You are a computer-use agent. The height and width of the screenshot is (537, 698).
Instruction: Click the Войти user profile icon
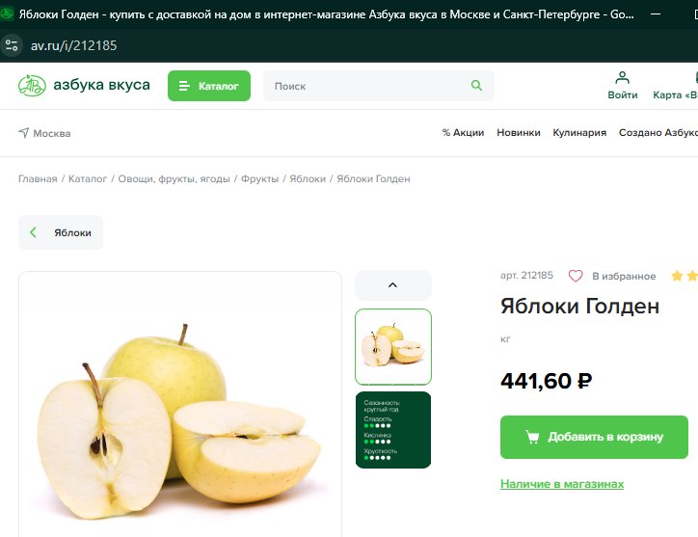pos(622,78)
